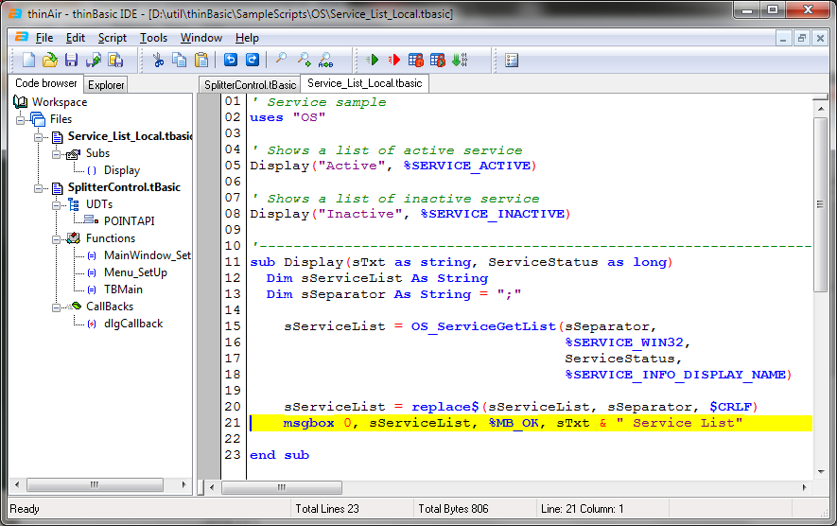Click 'Total Bytes 806' in status bar
The image size is (837, 526).
tap(453, 509)
